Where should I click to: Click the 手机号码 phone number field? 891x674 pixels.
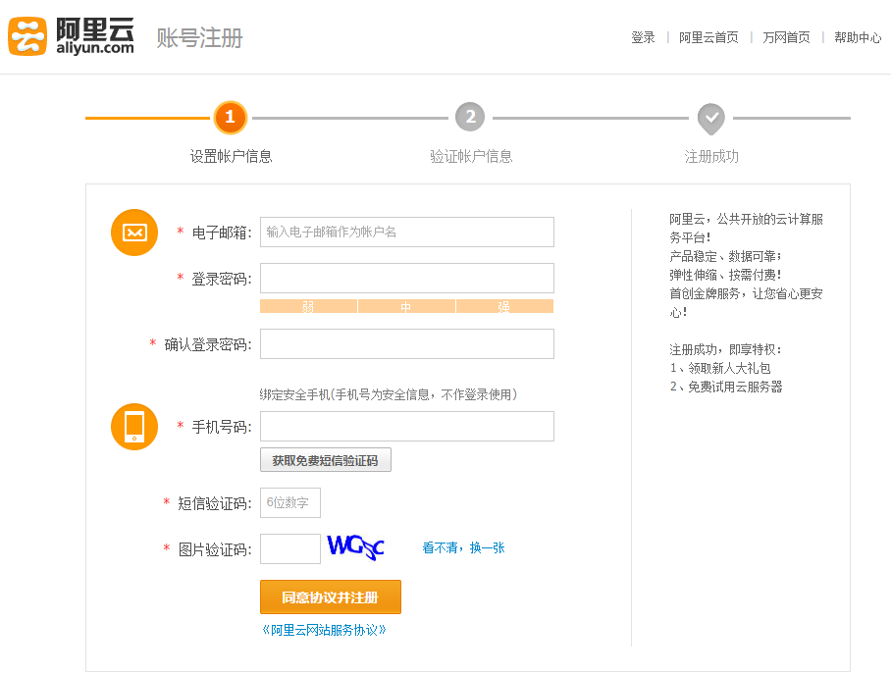point(406,426)
